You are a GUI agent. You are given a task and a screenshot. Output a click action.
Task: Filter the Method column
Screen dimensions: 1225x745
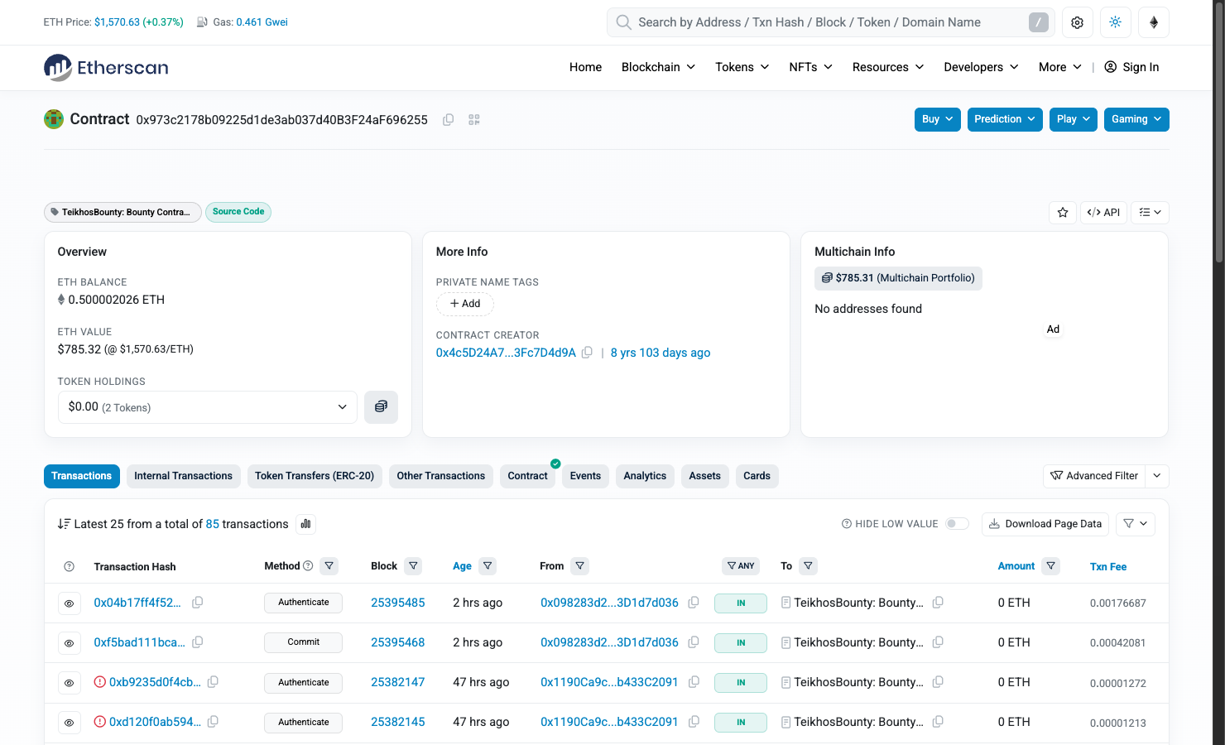tap(329, 566)
